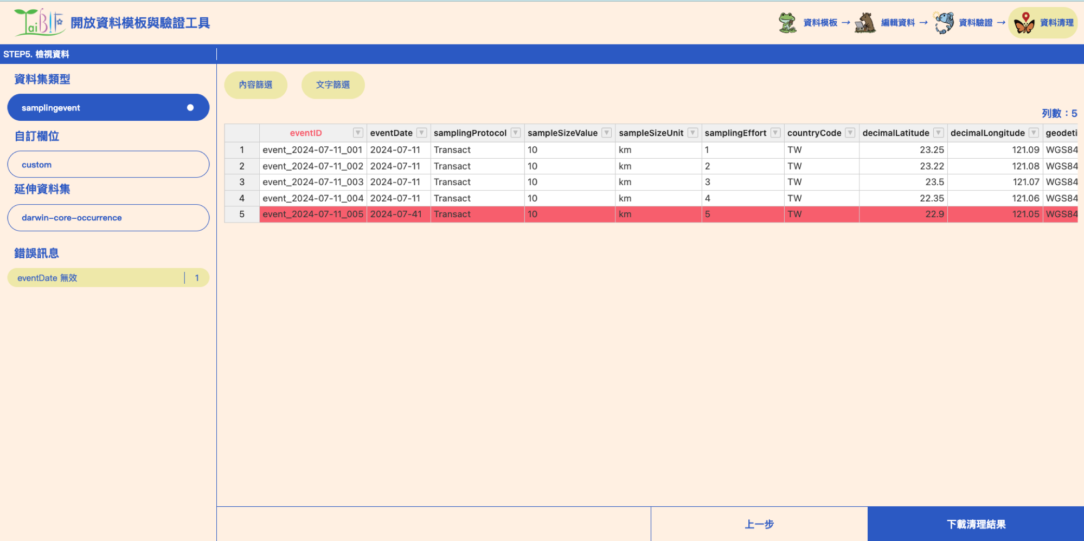This screenshot has height=541, width=1084.
Task: Click longitude cell 121.07
Action: (x=995, y=182)
